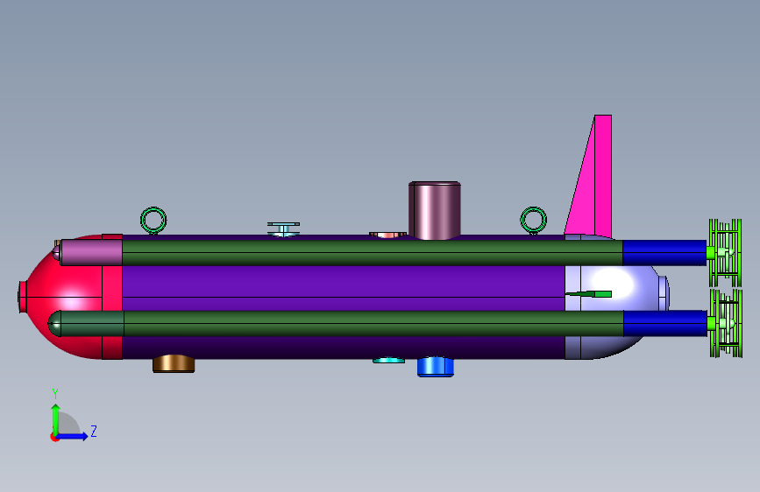This screenshot has height=492, width=760.
Task: Select the purple main hull body
Action: tap(343, 288)
